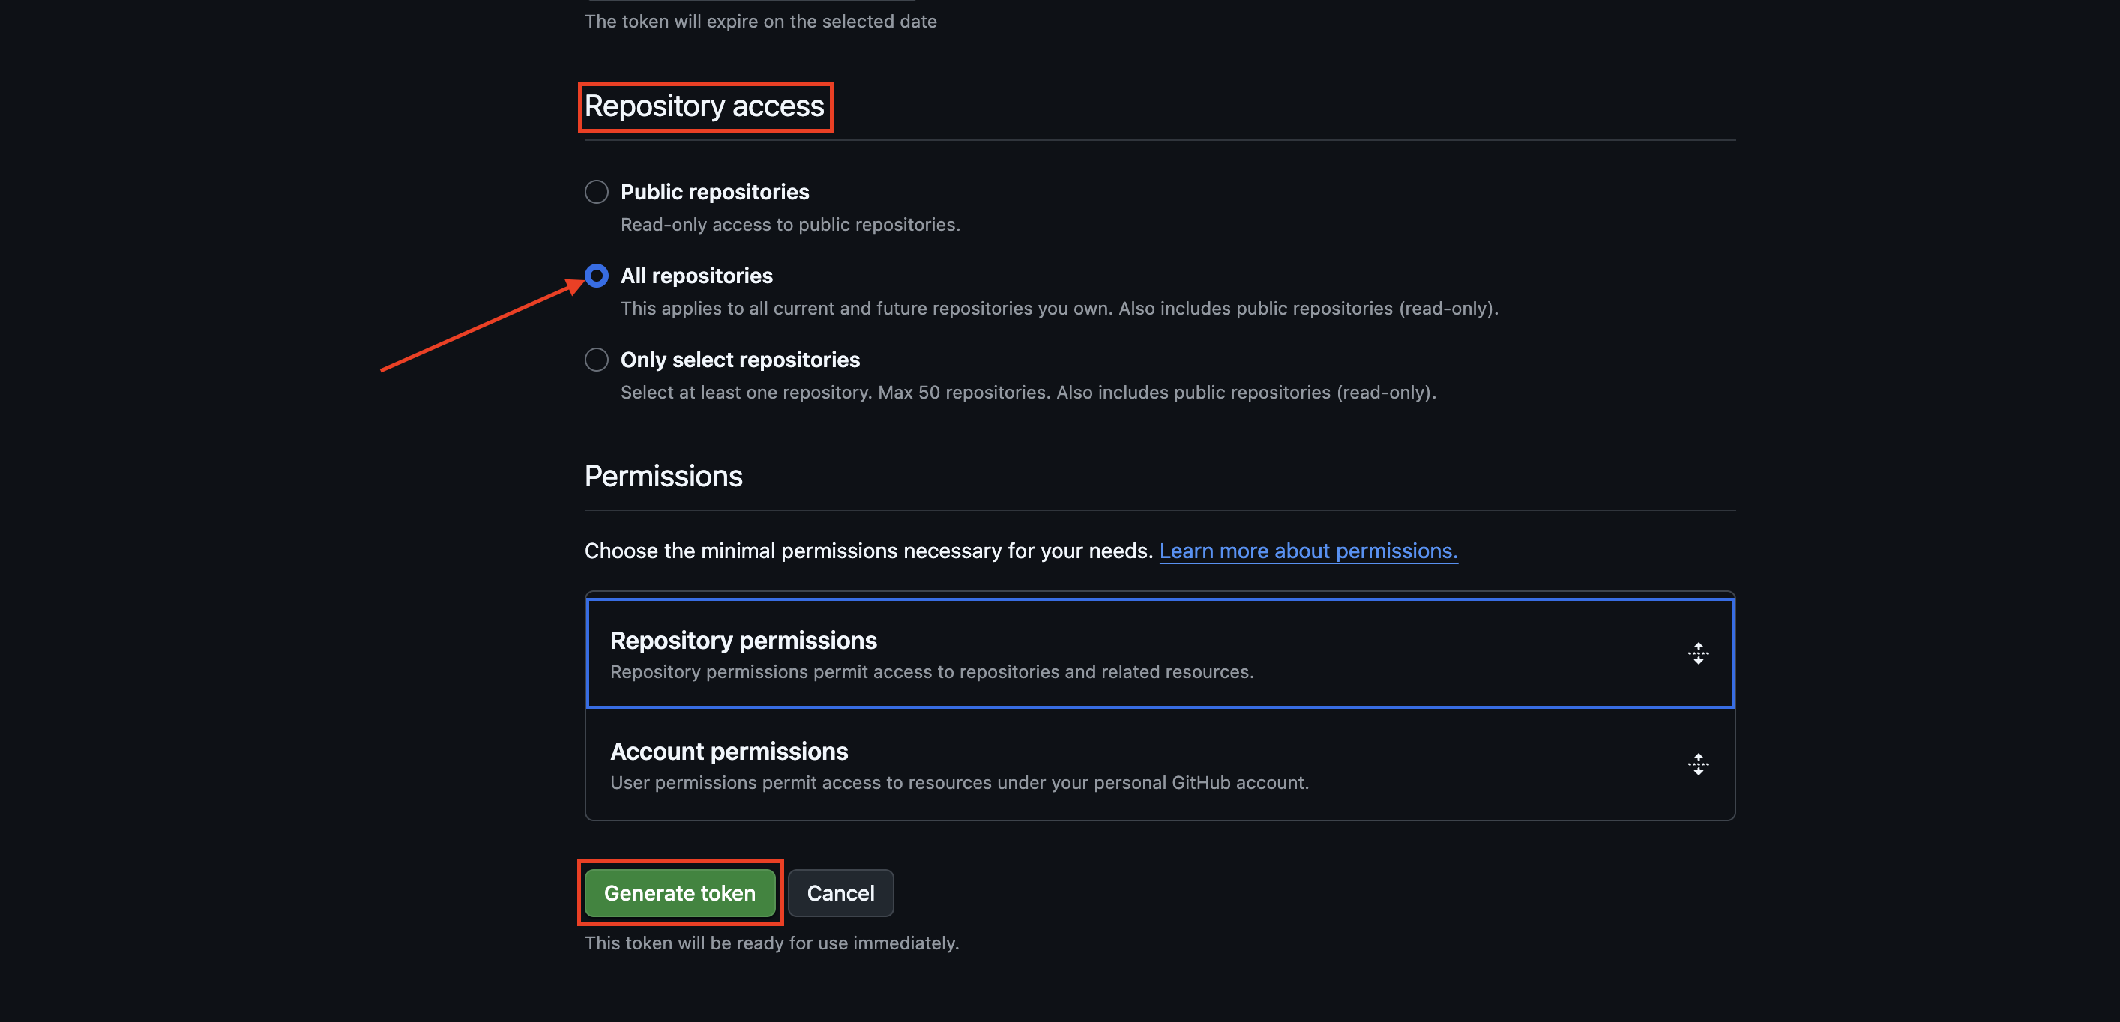Click the Repository permissions expand arrows icon
The width and height of the screenshot is (2120, 1022).
1698,653
